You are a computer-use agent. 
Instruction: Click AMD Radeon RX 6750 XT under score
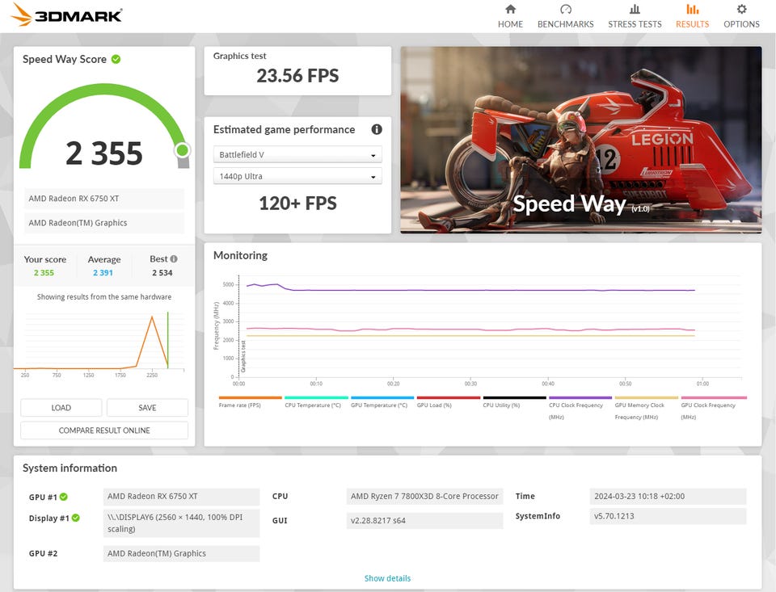click(x=104, y=199)
